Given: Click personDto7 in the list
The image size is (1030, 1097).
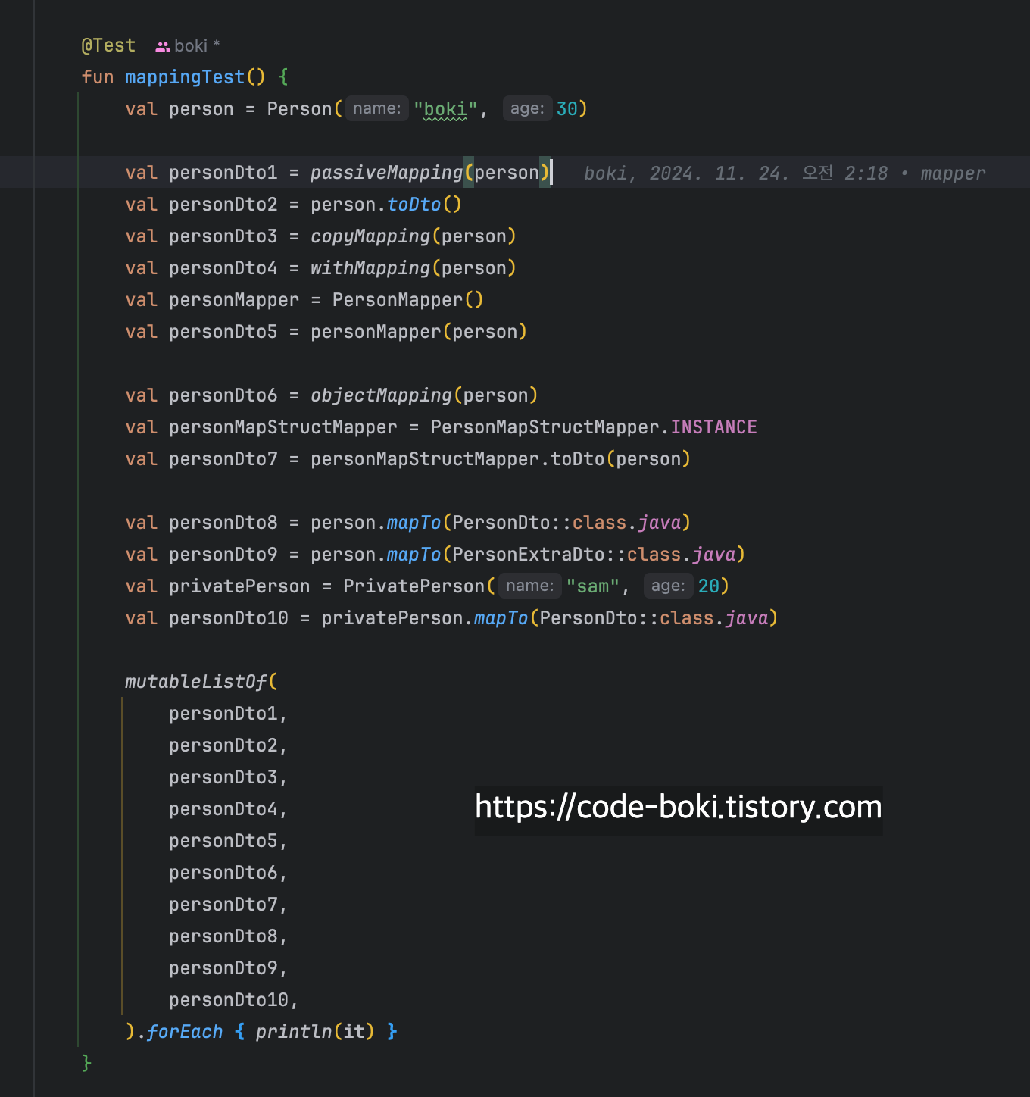Looking at the screenshot, I should pyautogui.click(x=223, y=905).
